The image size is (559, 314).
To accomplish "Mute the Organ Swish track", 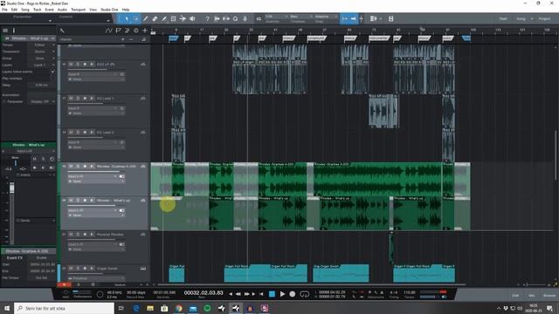I will 71,269.
